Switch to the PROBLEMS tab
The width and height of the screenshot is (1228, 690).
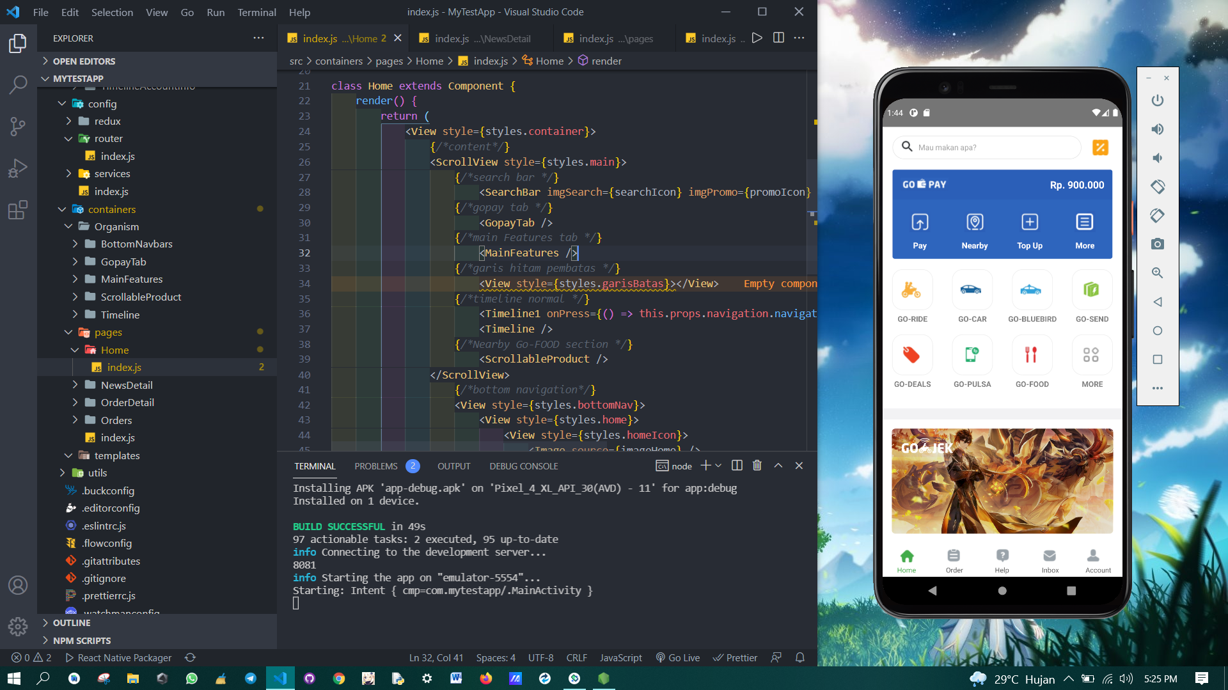[x=376, y=466]
